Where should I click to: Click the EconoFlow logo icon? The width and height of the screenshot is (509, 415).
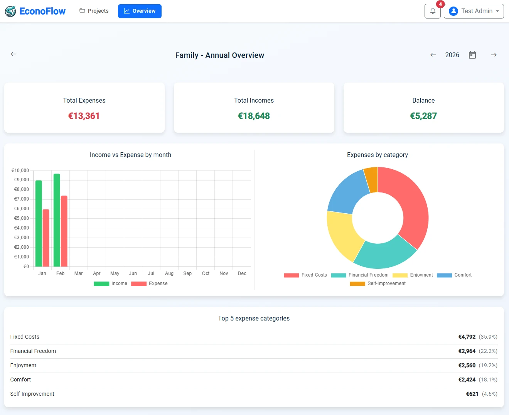coord(10,11)
